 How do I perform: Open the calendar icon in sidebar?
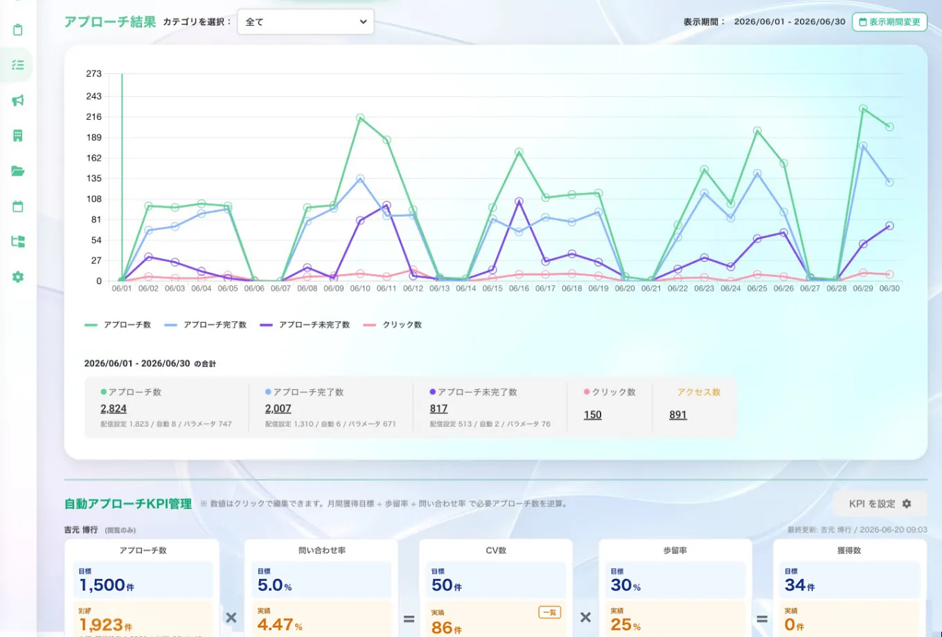[x=18, y=206]
